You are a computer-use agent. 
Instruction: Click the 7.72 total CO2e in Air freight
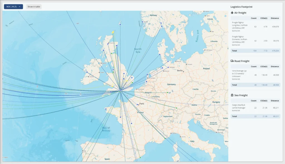(x=265, y=51)
